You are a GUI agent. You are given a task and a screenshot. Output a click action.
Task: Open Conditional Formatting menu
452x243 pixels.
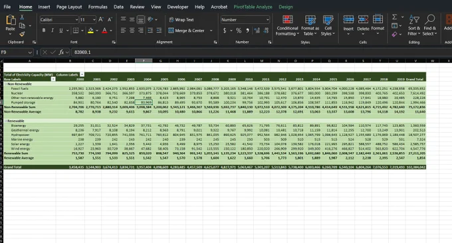287,25
